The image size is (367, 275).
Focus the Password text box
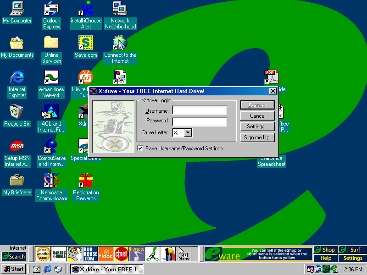(x=199, y=122)
